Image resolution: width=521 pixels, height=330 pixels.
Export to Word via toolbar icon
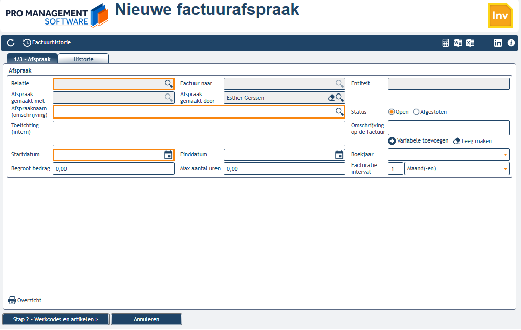pos(458,43)
